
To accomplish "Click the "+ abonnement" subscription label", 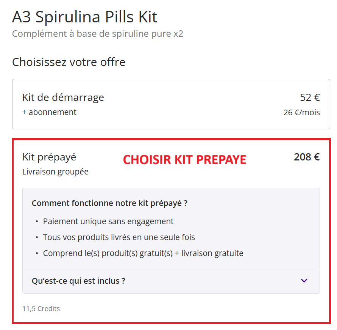I will tap(49, 112).
